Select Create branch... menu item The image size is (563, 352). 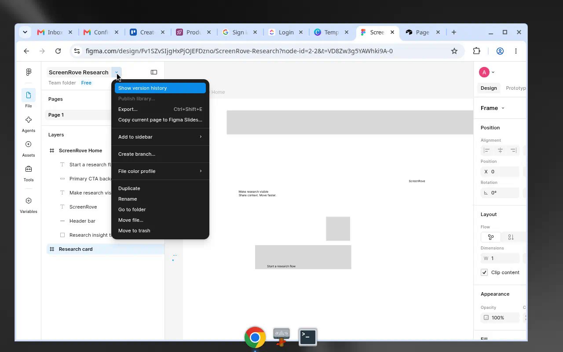coord(160,154)
